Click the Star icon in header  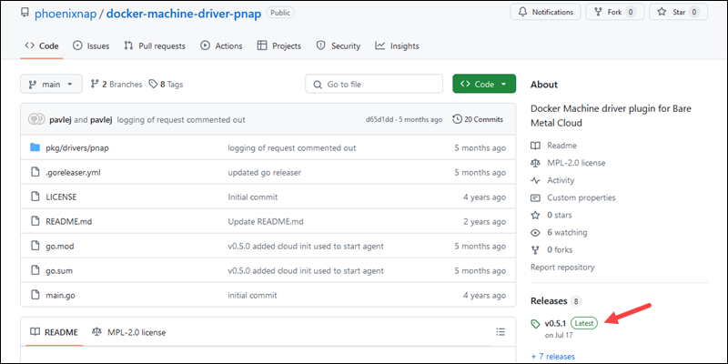click(662, 12)
